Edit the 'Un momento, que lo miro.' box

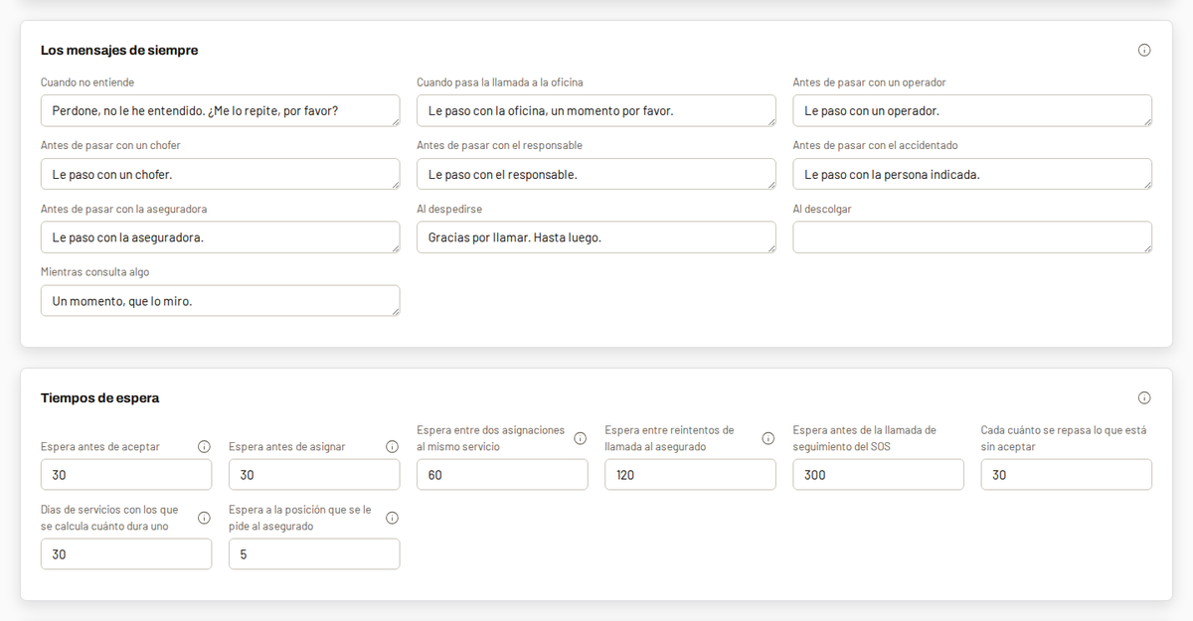pyautogui.click(x=221, y=301)
